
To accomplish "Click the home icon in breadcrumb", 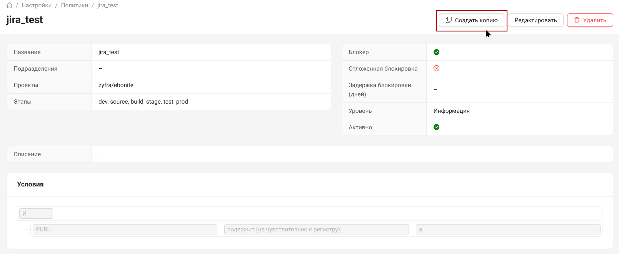I will coord(10,5).
